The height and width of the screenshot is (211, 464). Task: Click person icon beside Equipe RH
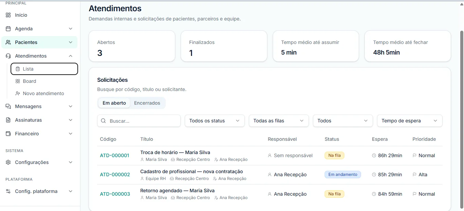click(x=142, y=179)
